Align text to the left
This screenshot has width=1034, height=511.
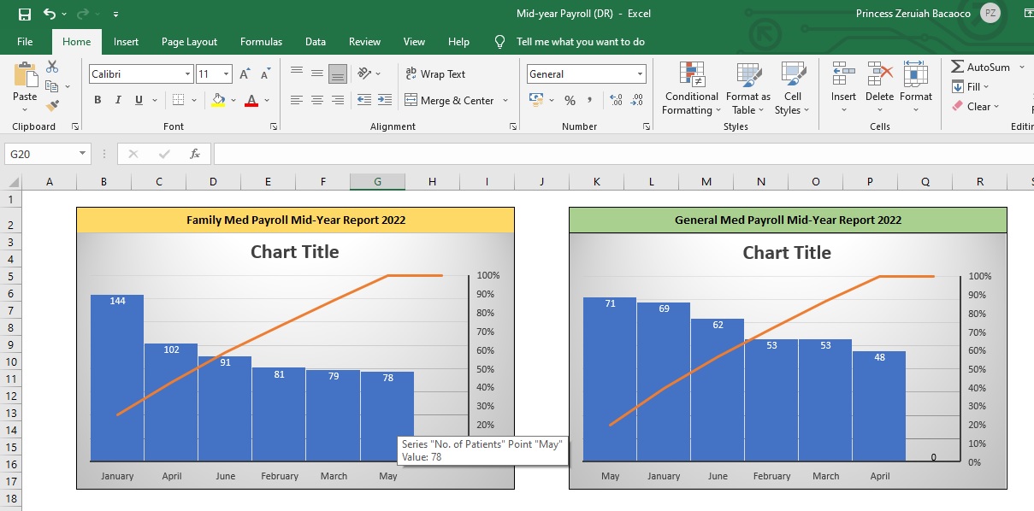click(x=297, y=100)
